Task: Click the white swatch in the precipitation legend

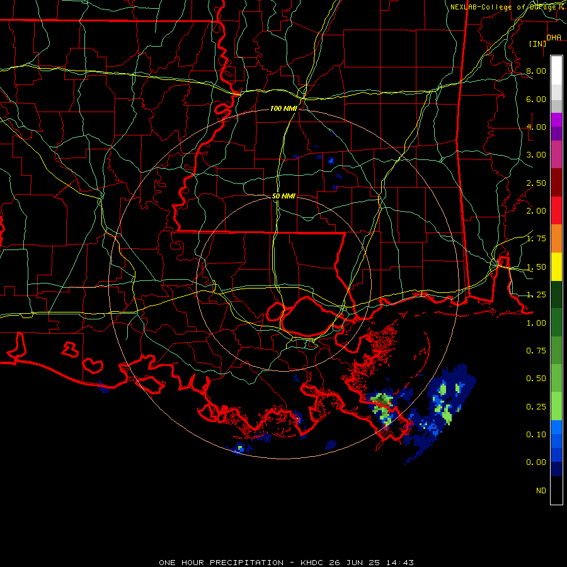Action: [556, 71]
